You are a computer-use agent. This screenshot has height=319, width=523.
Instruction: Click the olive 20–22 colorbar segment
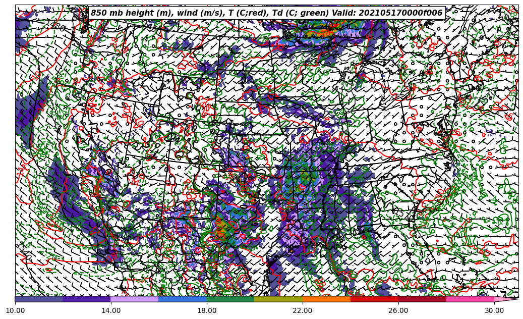[x=278, y=299]
